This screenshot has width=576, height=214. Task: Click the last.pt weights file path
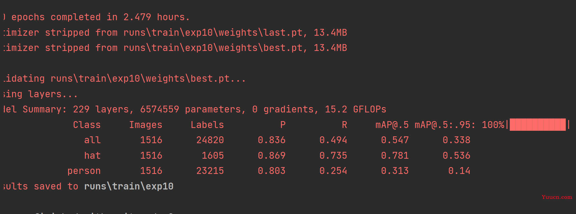point(213,32)
